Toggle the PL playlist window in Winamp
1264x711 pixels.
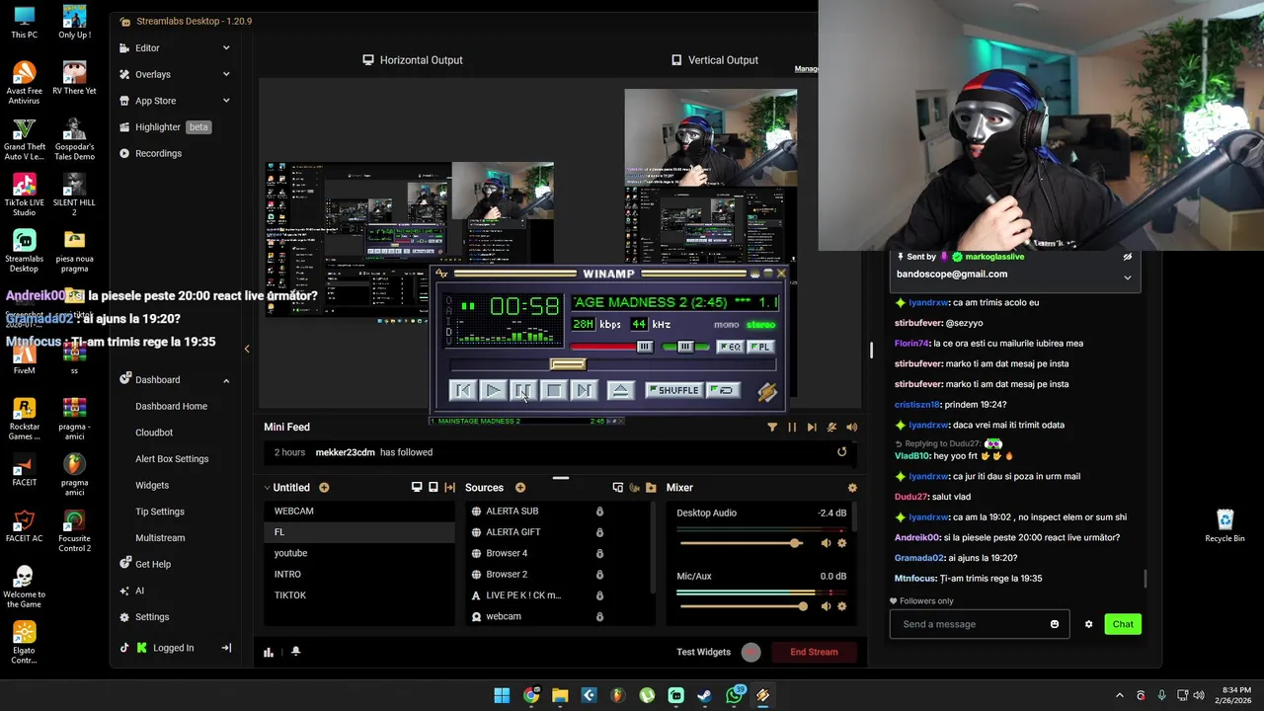click(x=759, y=347)
